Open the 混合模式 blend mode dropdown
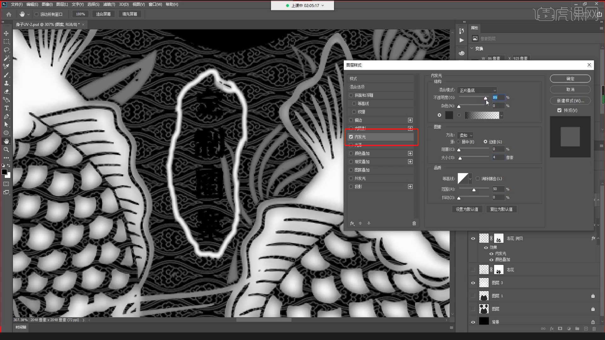Image resolution: width=605 pixels, height=340 pixels. tap(477, 90)
